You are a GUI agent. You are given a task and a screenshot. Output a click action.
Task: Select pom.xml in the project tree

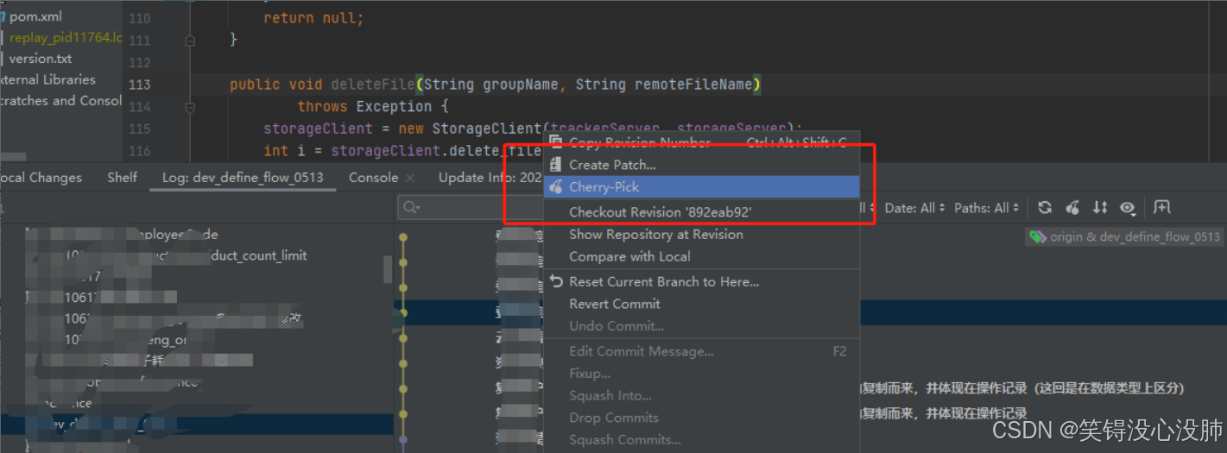[x=35, y=16]
